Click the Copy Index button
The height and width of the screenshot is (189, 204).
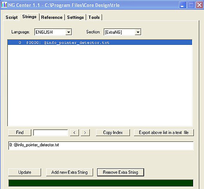(113, 132)
